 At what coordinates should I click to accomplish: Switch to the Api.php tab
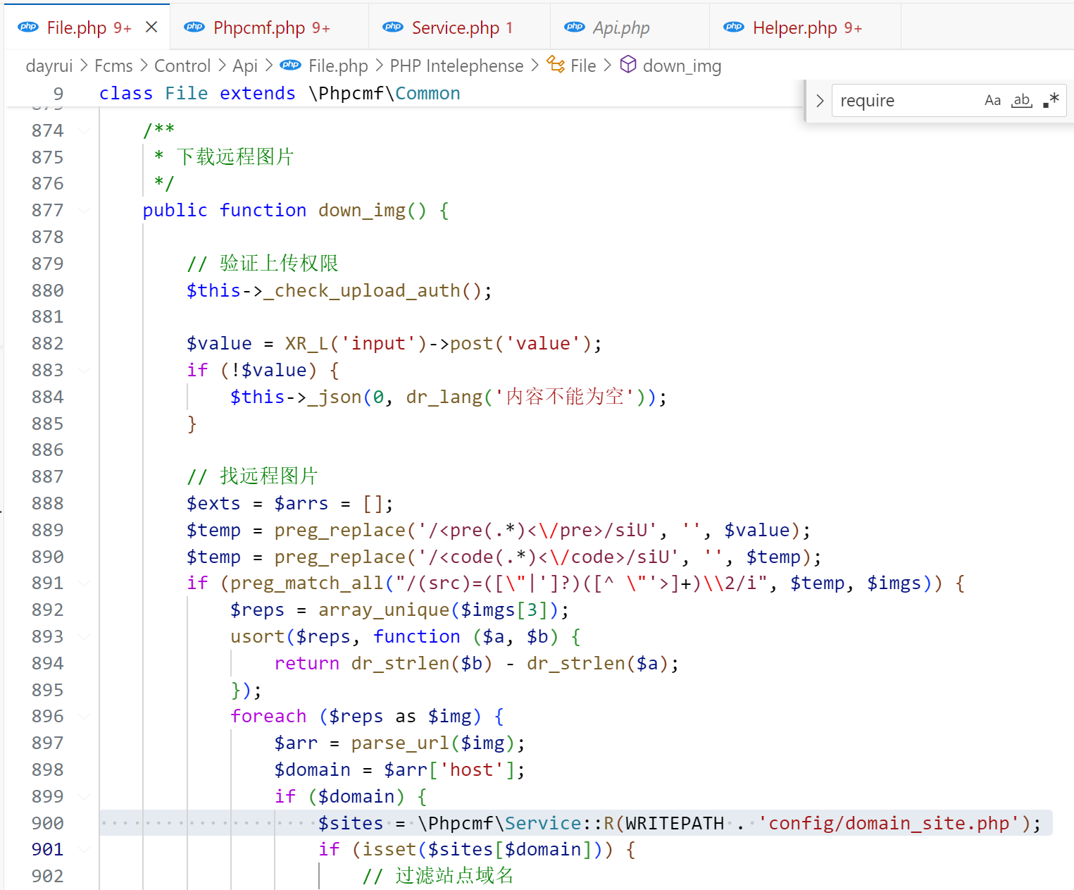[x=630, y=27]
